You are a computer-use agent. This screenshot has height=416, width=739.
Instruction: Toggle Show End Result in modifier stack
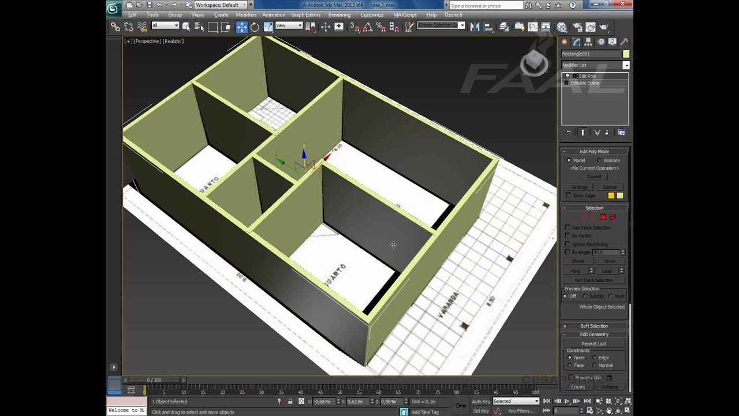point(583,132)
